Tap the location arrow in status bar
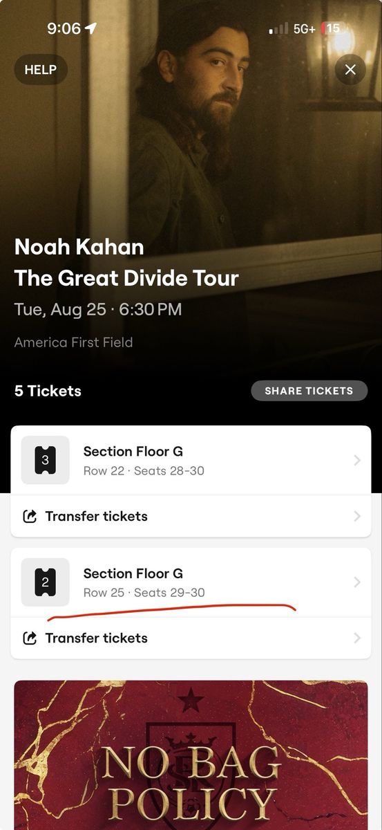This screenshot has width=382, height=830. tap(90, 28)
